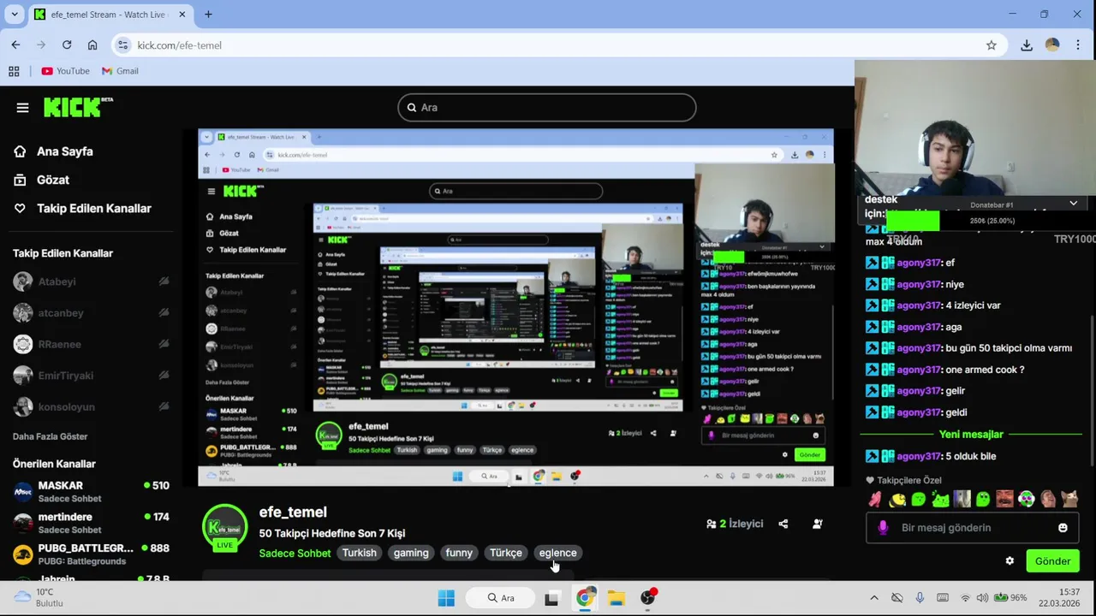
Task: Click the Kick logo
Action: pos(77,107)
